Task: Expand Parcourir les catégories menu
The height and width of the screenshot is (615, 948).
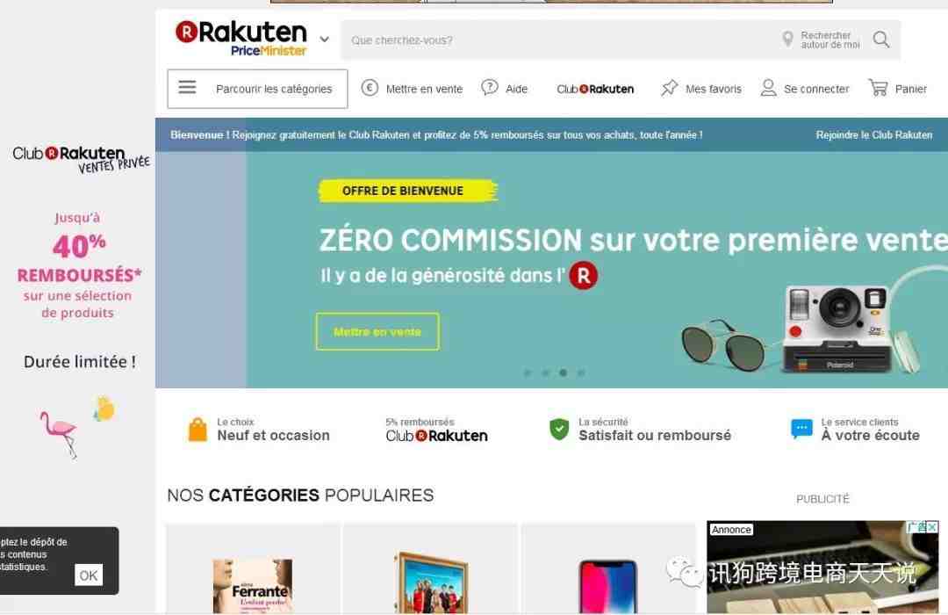Action: (257, 89)
